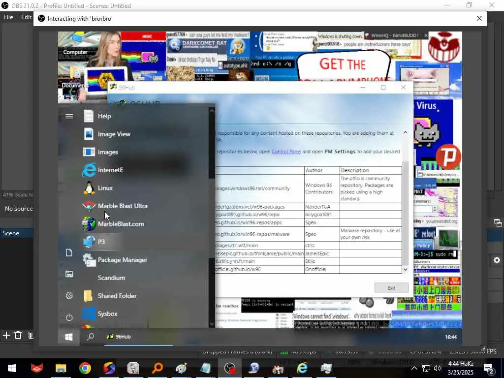Image resolution: width=504 pixels, height=378 pixels.
Task: Click the documents page icon in start sidebar
Action: [69, 252]
